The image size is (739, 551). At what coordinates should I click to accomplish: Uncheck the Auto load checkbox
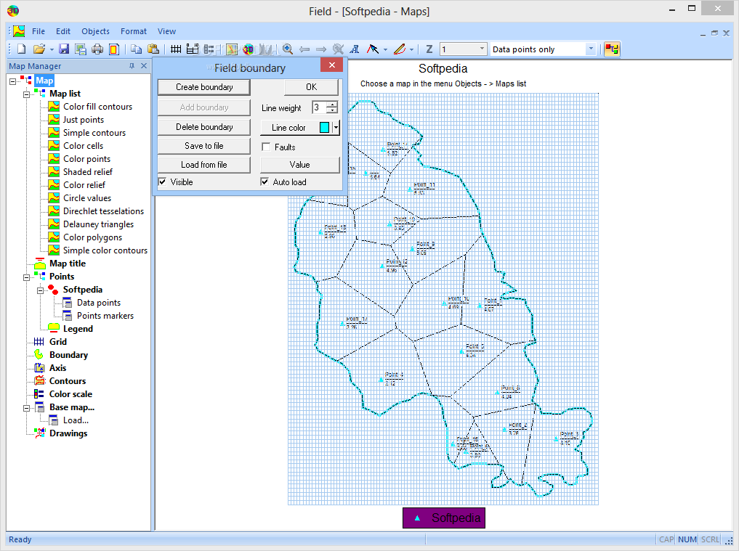pyautogui.click(x=265, y=181)
